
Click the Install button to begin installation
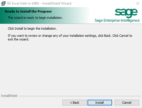tap(100, 103)
